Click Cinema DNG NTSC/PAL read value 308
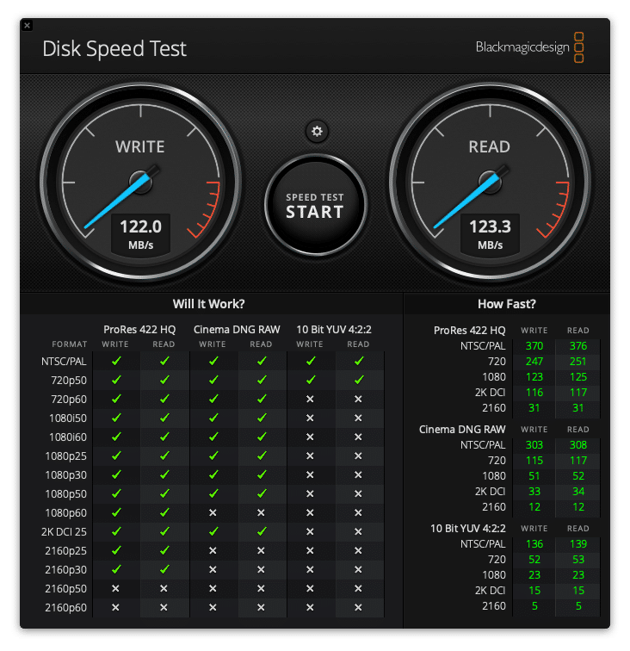 [x=578, y=445]
